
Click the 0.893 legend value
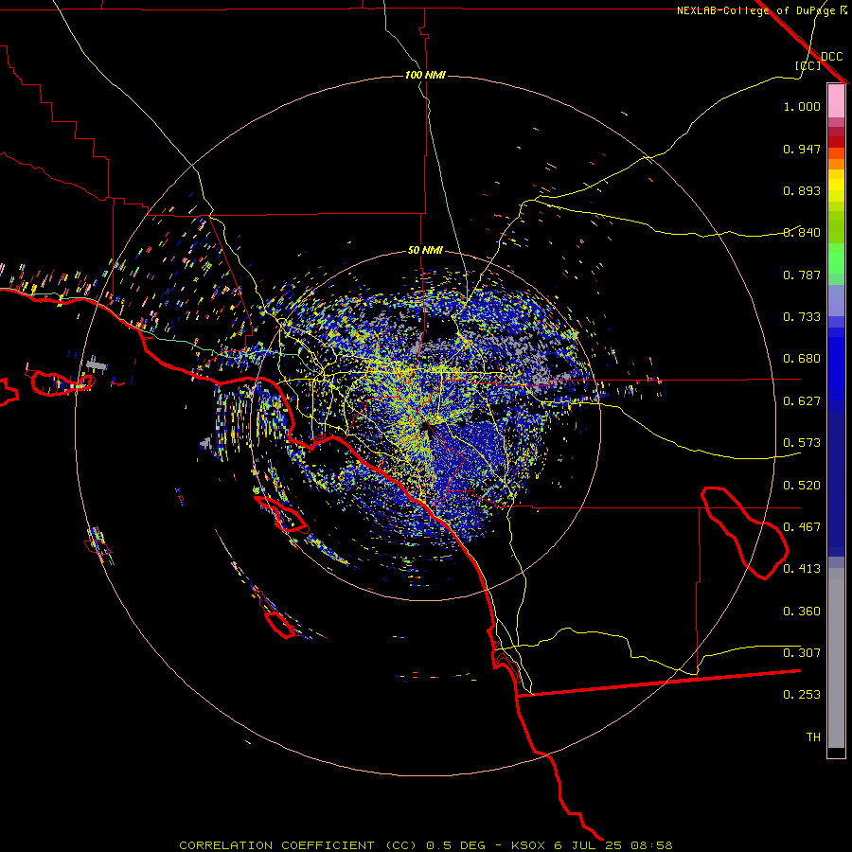coord(802,190)
